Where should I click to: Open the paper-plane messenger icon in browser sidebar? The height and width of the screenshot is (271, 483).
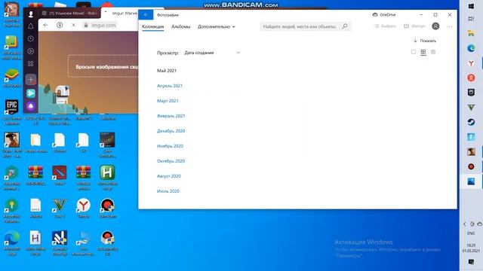click(30, 93)
